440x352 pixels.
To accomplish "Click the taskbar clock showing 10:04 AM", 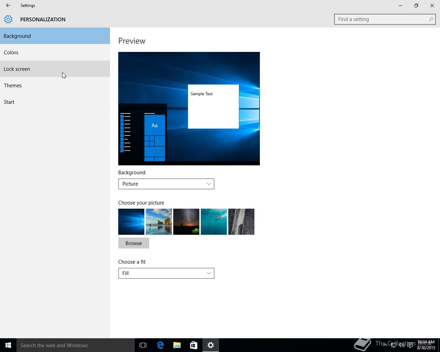I will pyautogui.click(x=426, y=345).
